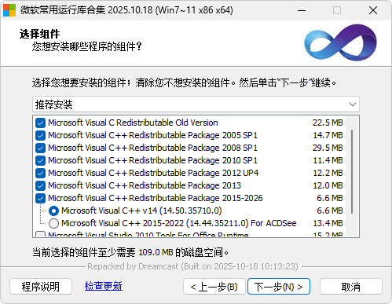
Task: Toggle Visual C++ 2015-2026 package checkbox
Action: click(x=40, y=198)
